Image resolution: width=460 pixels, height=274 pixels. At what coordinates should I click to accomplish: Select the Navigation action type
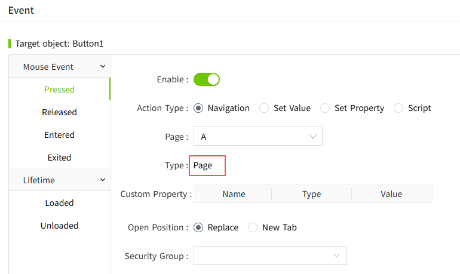198,108
